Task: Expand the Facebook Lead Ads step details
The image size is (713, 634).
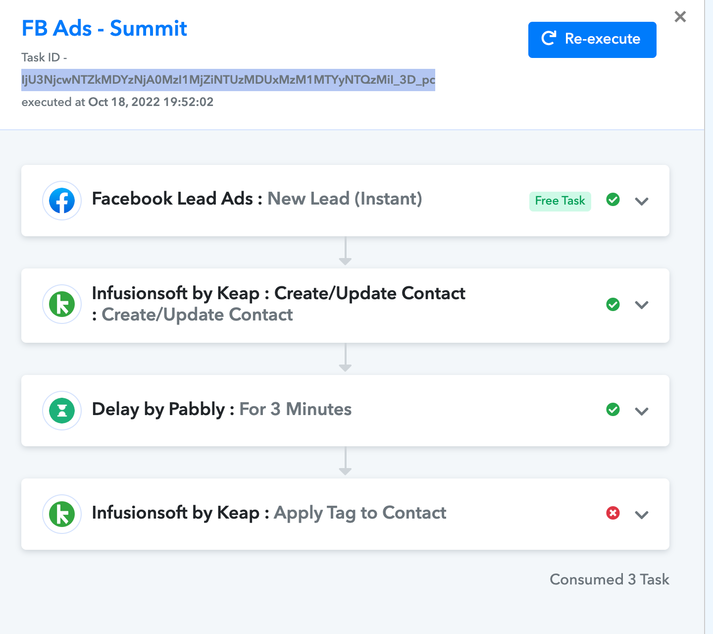Action: tap(642, 202)
